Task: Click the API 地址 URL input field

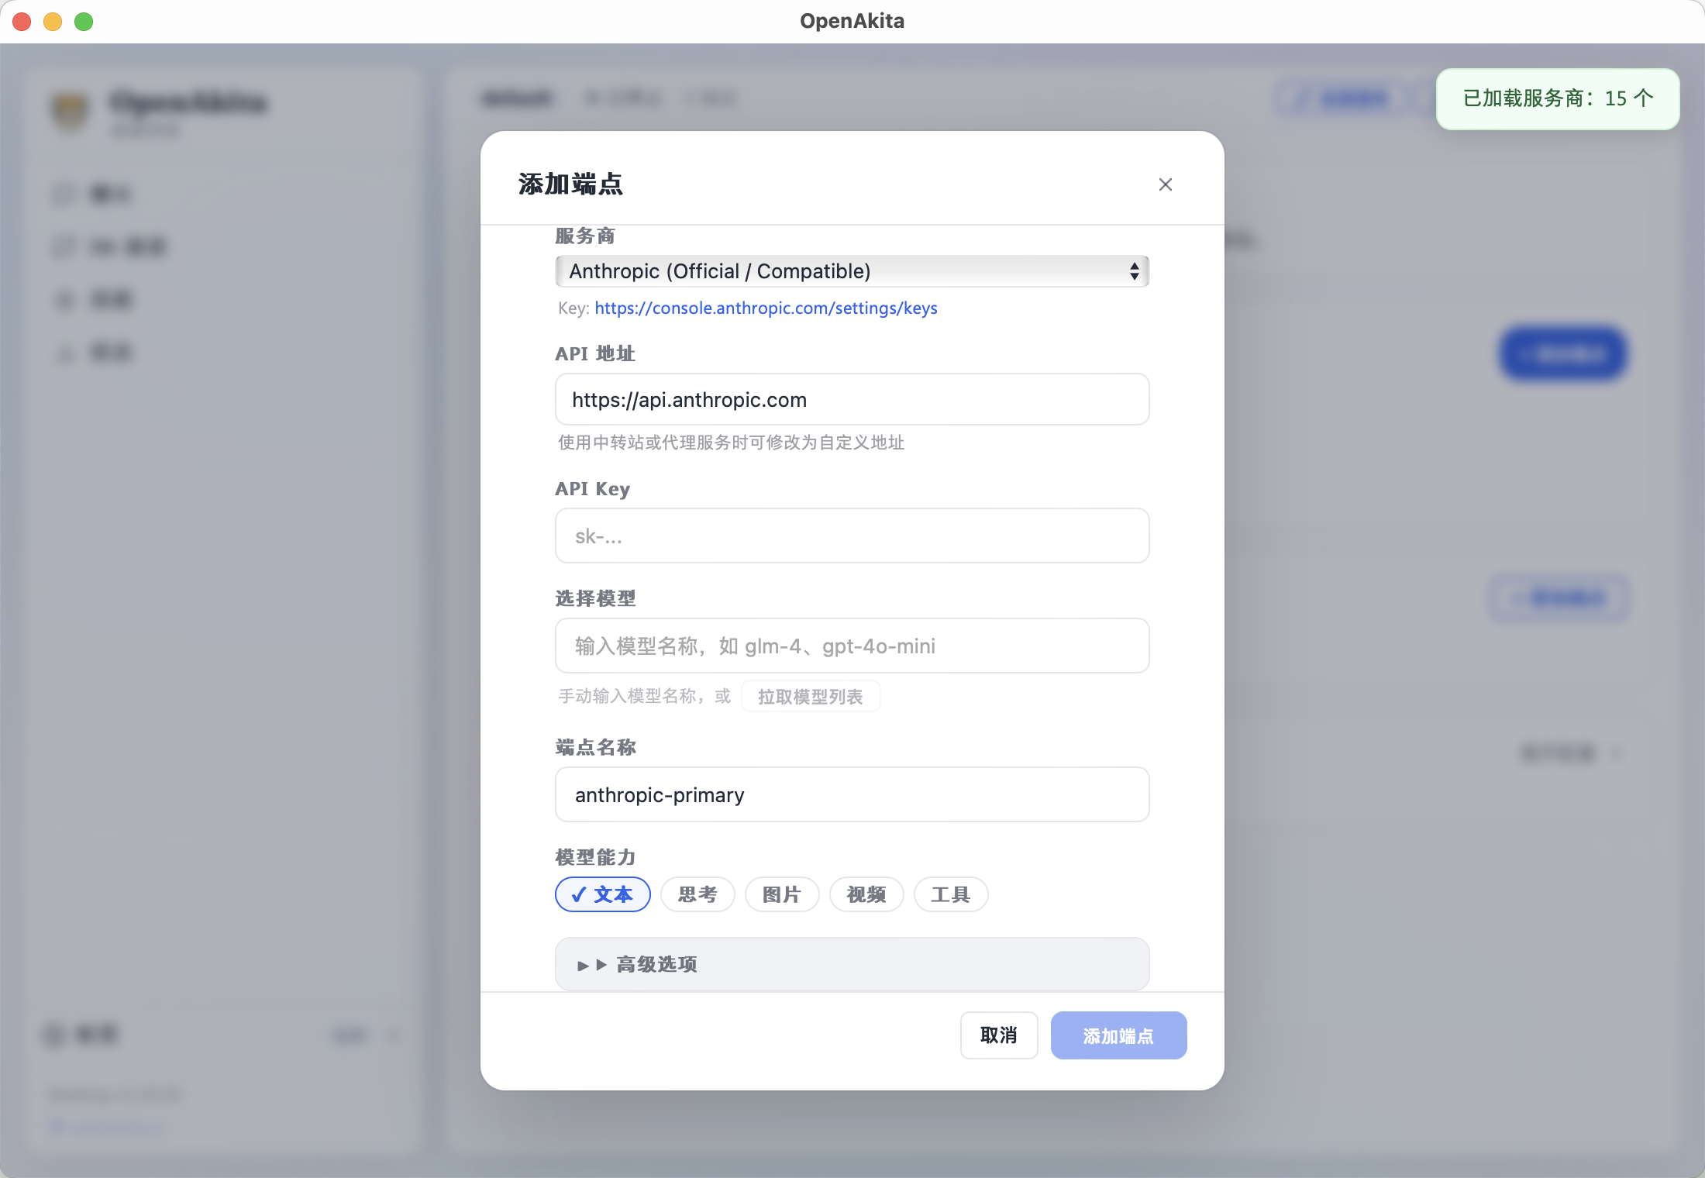Action: click(x=852, y=399)
